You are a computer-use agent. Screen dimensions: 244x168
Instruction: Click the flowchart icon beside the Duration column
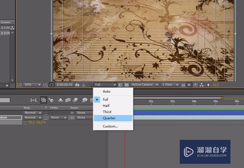tap(12, 28)
